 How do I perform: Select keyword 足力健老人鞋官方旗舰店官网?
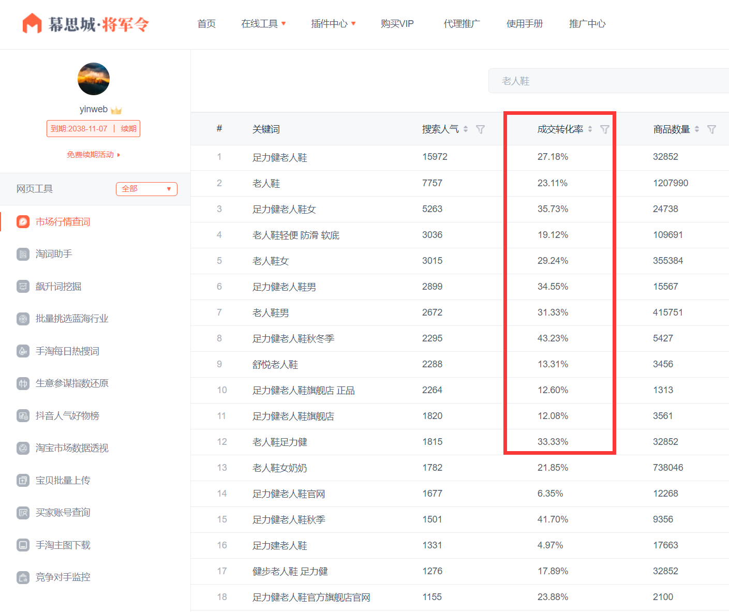(x=311, y=597)
